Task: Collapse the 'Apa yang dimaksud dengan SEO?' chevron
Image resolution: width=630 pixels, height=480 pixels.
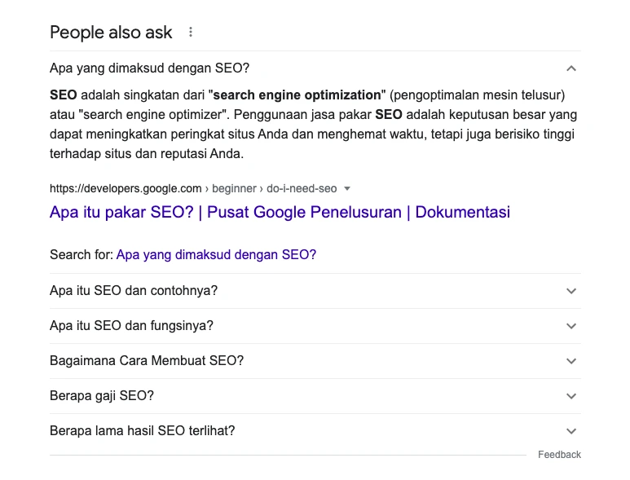Action: click(571, 68)
